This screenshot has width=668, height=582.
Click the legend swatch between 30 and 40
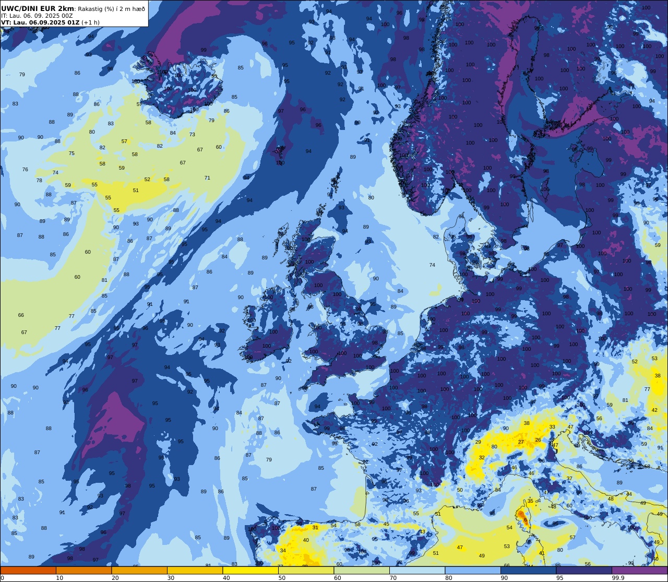click(x=195, y=570)
